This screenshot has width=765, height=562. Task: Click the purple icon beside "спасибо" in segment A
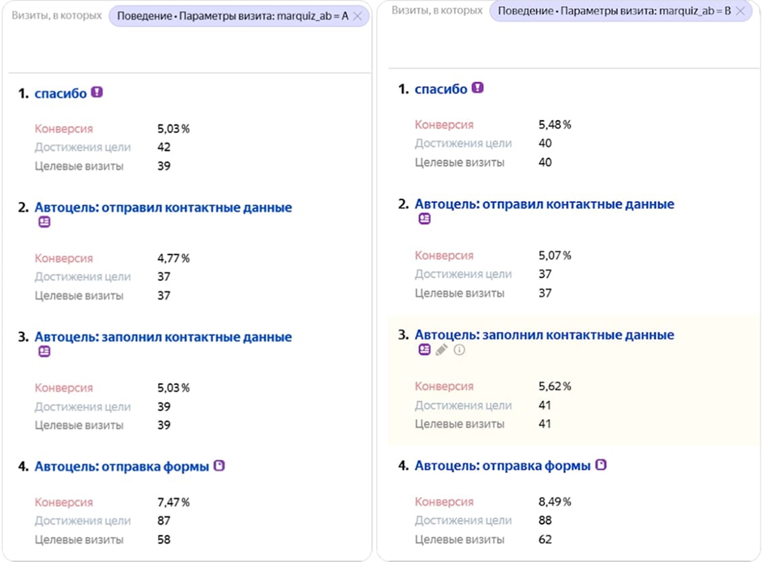[x=97, y=93]
